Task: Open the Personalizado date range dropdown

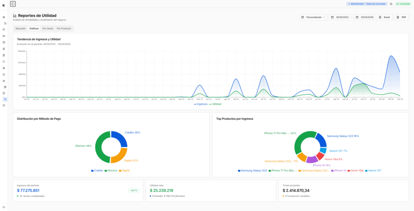Action: [313, 17]
